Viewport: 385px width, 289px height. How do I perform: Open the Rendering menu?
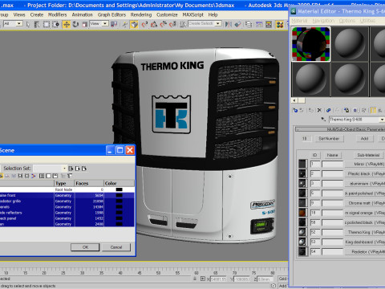(141, 14)
